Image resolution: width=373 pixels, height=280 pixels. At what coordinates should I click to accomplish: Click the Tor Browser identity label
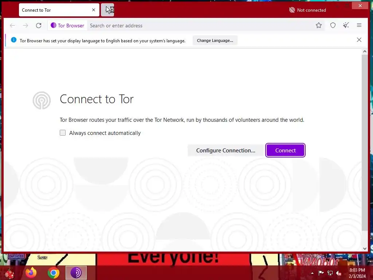(67, 26)
